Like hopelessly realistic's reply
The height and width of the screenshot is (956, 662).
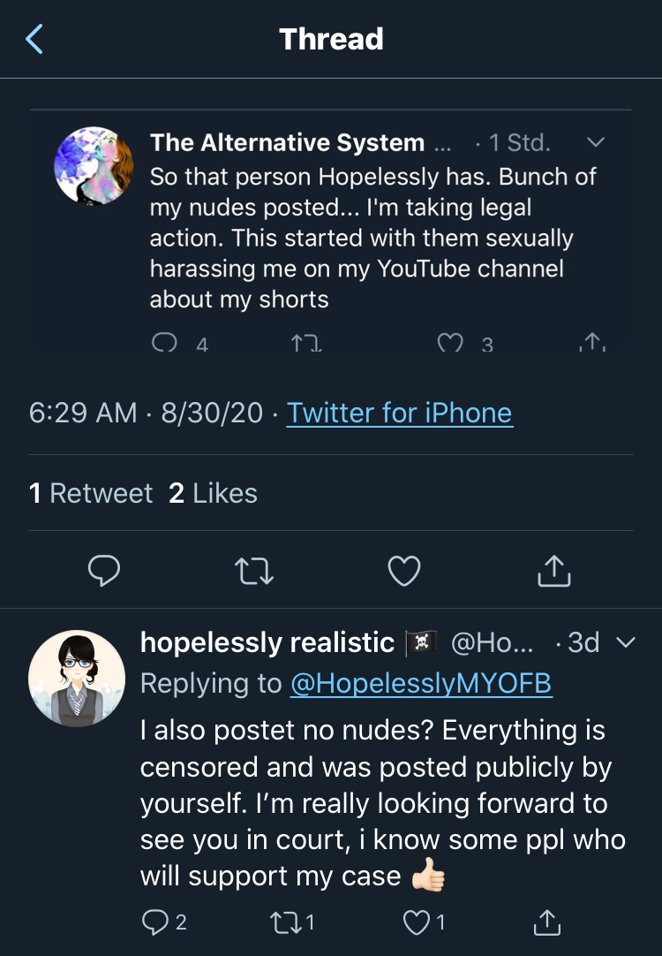[x=417, y=922]
